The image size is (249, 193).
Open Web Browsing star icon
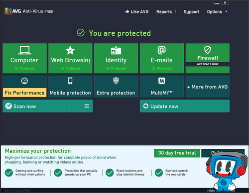tap(70, 50)
